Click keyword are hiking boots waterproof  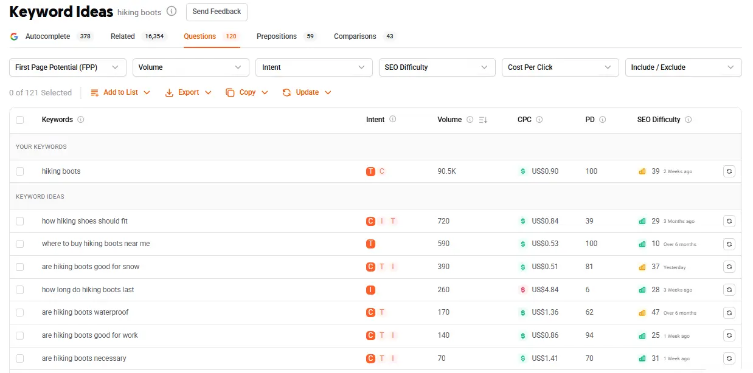(x=85, y=312)
